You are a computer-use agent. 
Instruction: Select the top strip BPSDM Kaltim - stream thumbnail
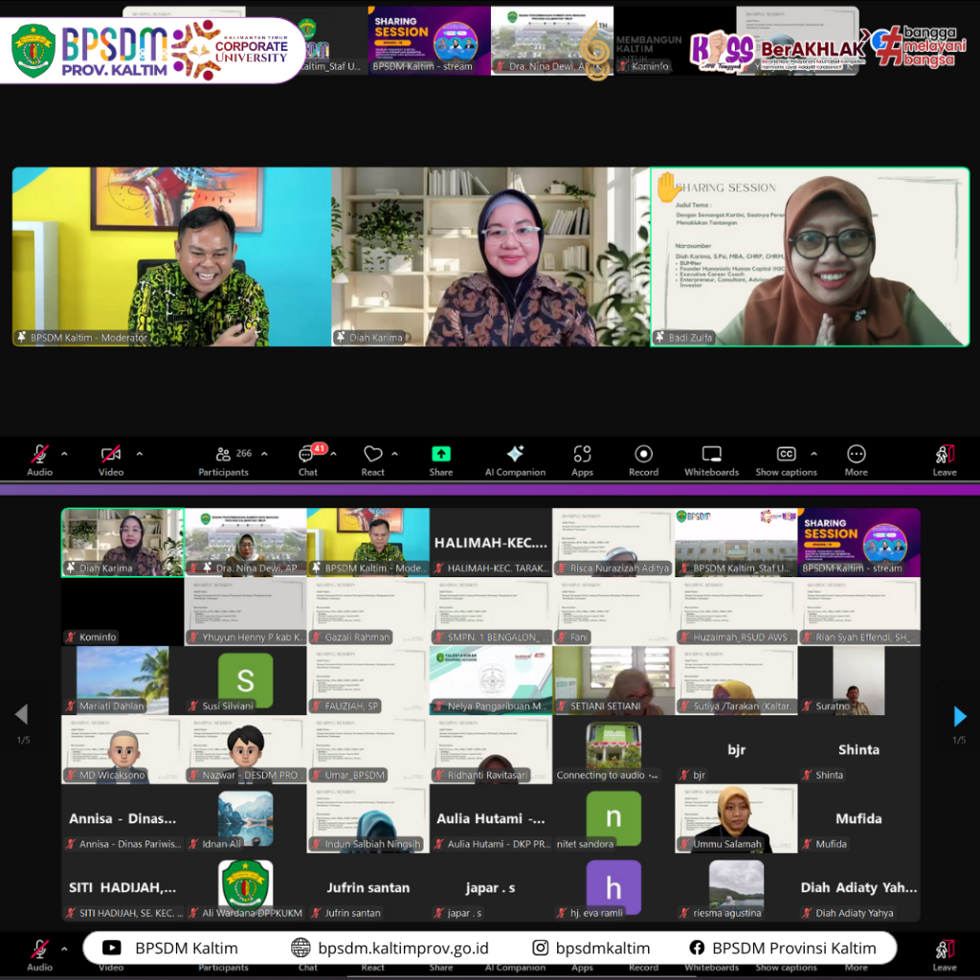(430, 40)
